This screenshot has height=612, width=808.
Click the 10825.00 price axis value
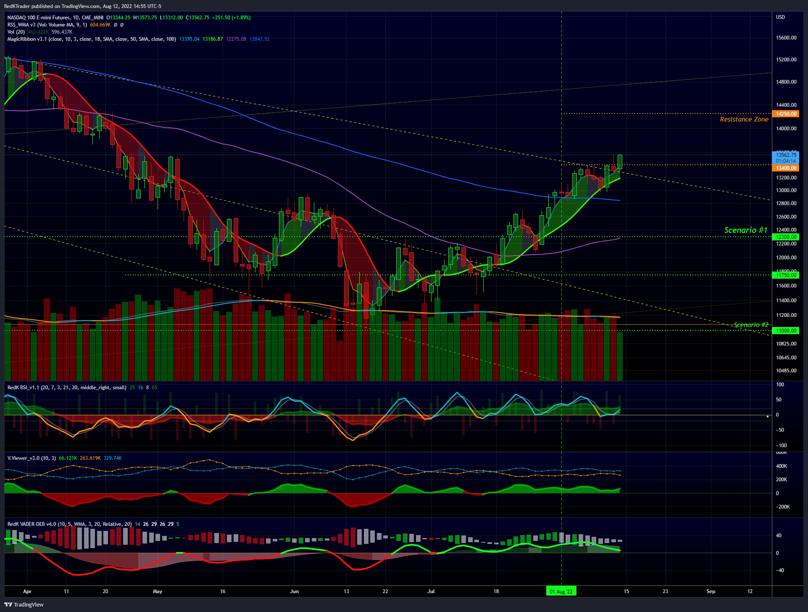click(786, 344)
